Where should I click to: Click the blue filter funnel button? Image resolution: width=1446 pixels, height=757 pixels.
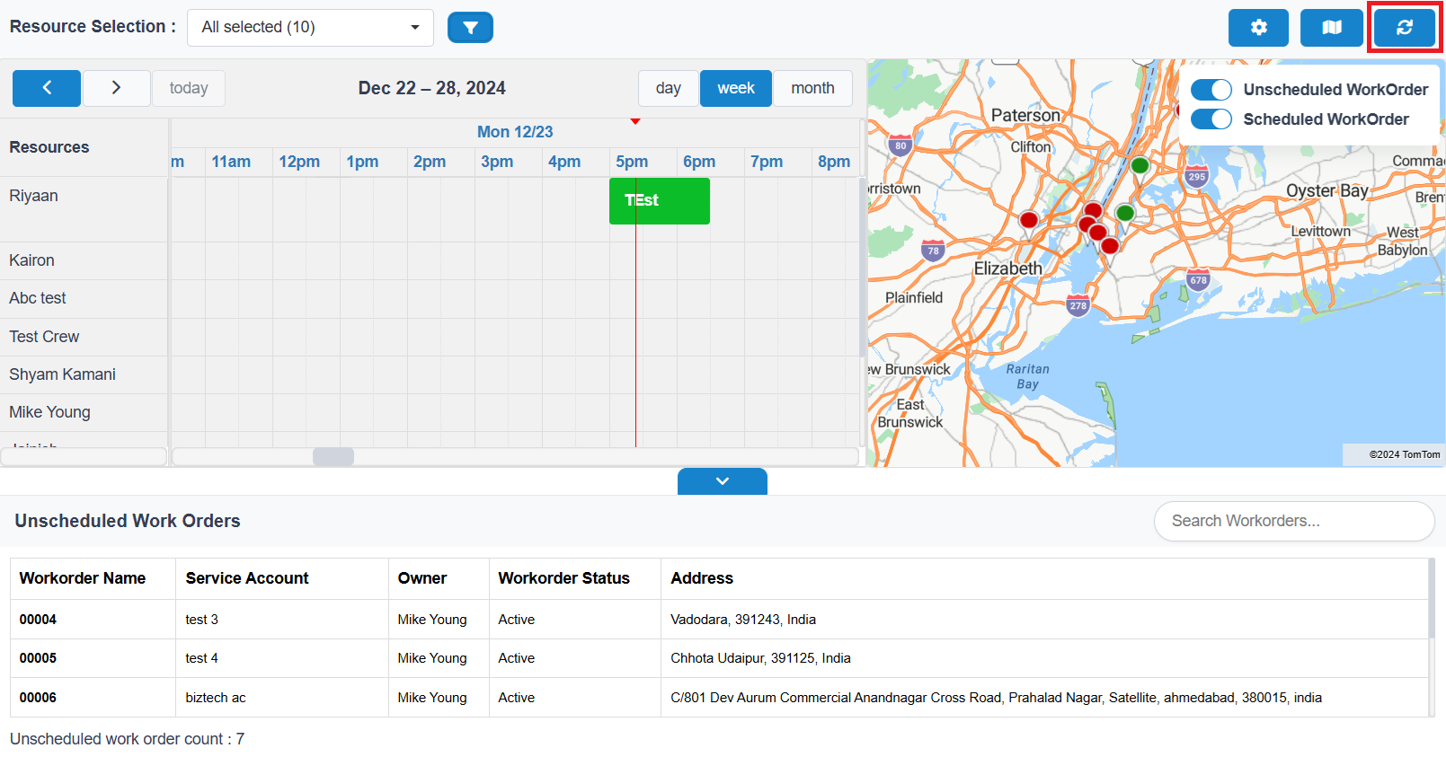coord(470,28)
